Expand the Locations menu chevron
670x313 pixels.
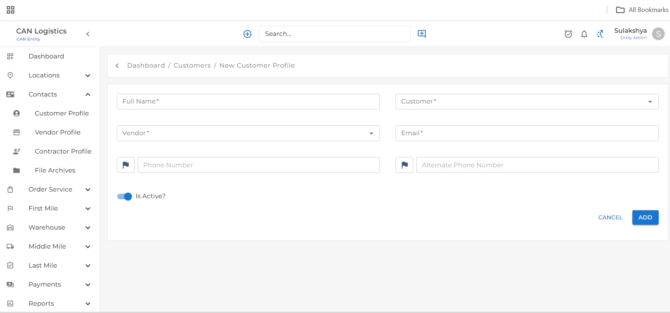88,75
